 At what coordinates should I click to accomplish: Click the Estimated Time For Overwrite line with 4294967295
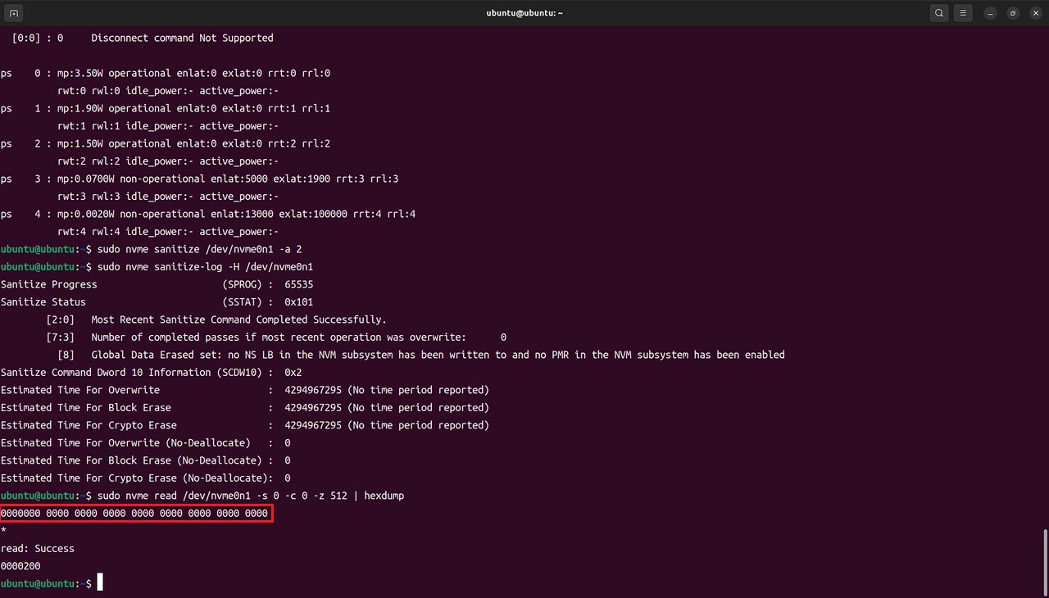(245, 390)
